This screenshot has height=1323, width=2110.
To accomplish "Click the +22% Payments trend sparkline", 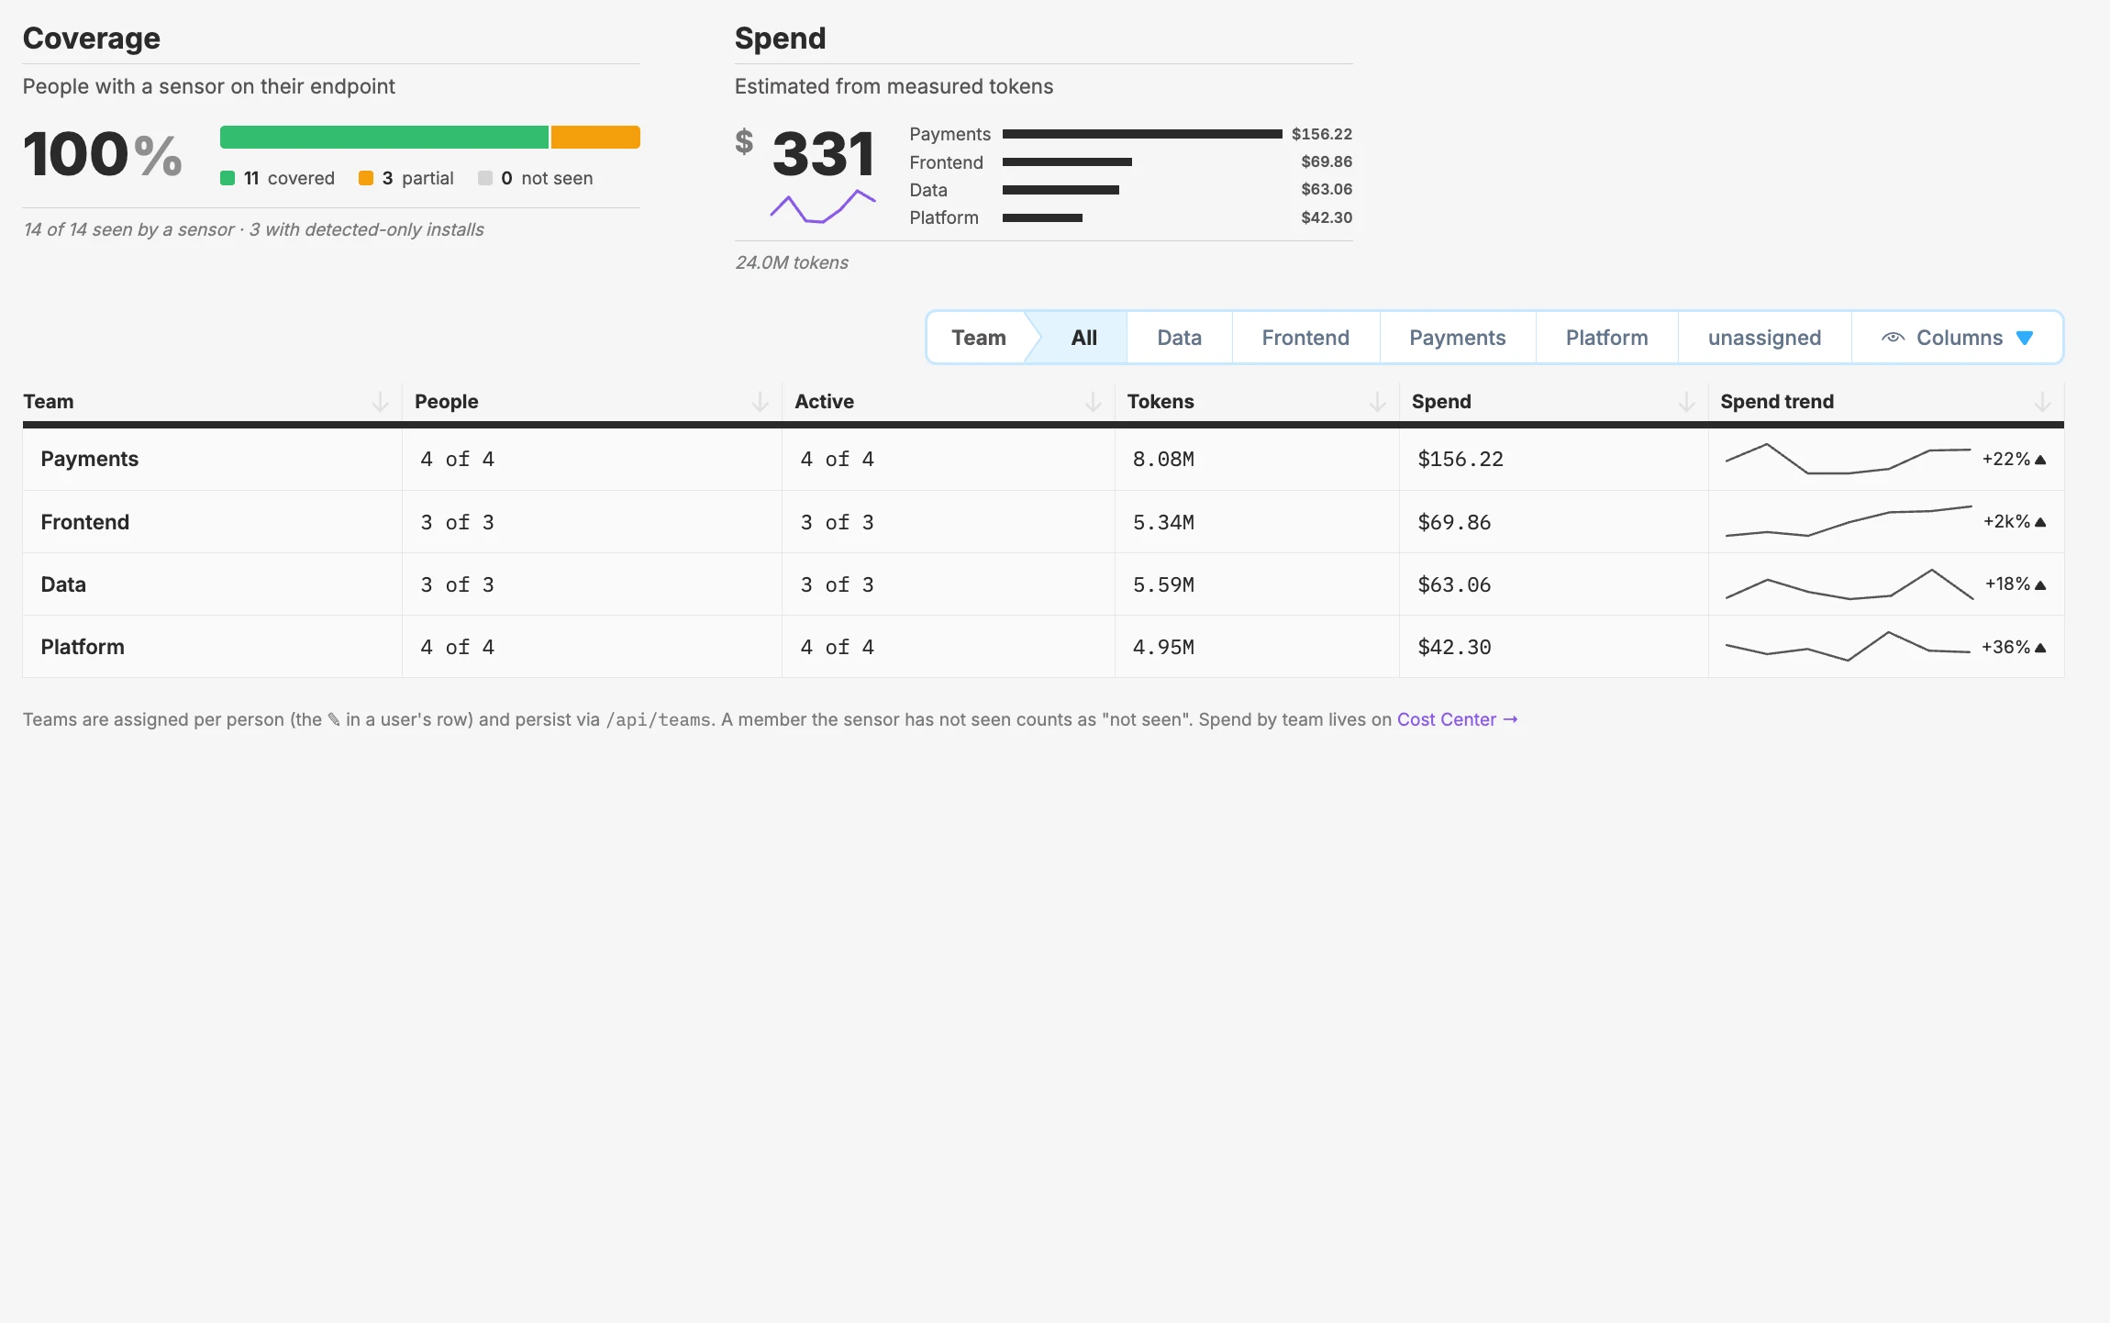I will pos(1848,459).
